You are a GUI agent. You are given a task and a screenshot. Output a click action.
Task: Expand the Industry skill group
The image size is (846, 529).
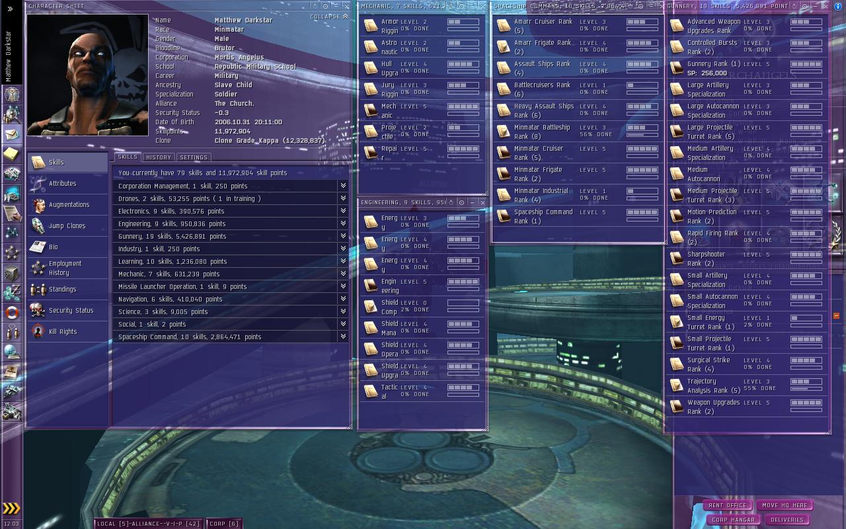click(x=343, y=249)
